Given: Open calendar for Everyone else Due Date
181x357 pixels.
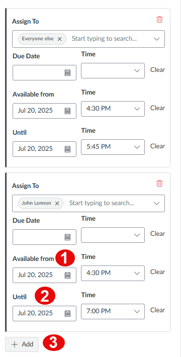Looking at the screenshot, I should click(67, 72).
